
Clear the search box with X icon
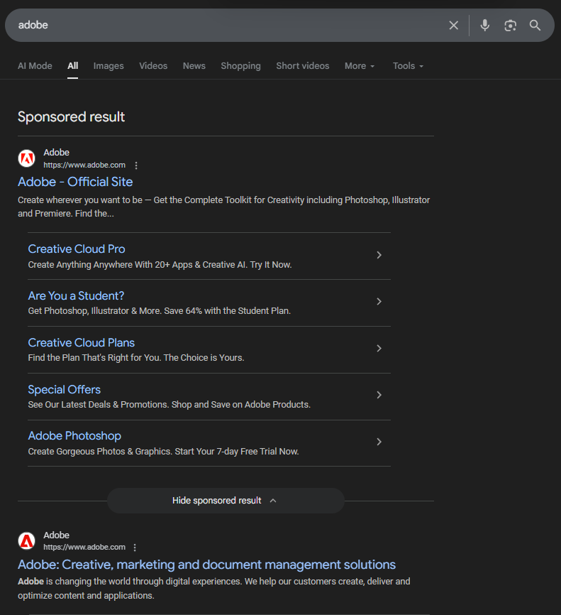[454, 26]
